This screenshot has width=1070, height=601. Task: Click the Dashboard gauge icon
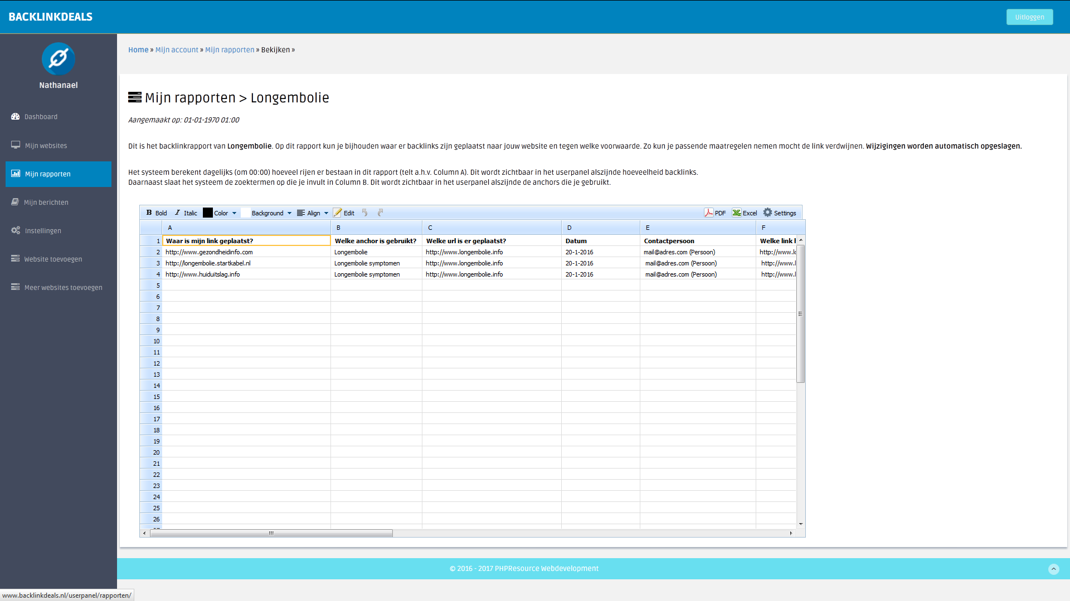coord(16,116)
